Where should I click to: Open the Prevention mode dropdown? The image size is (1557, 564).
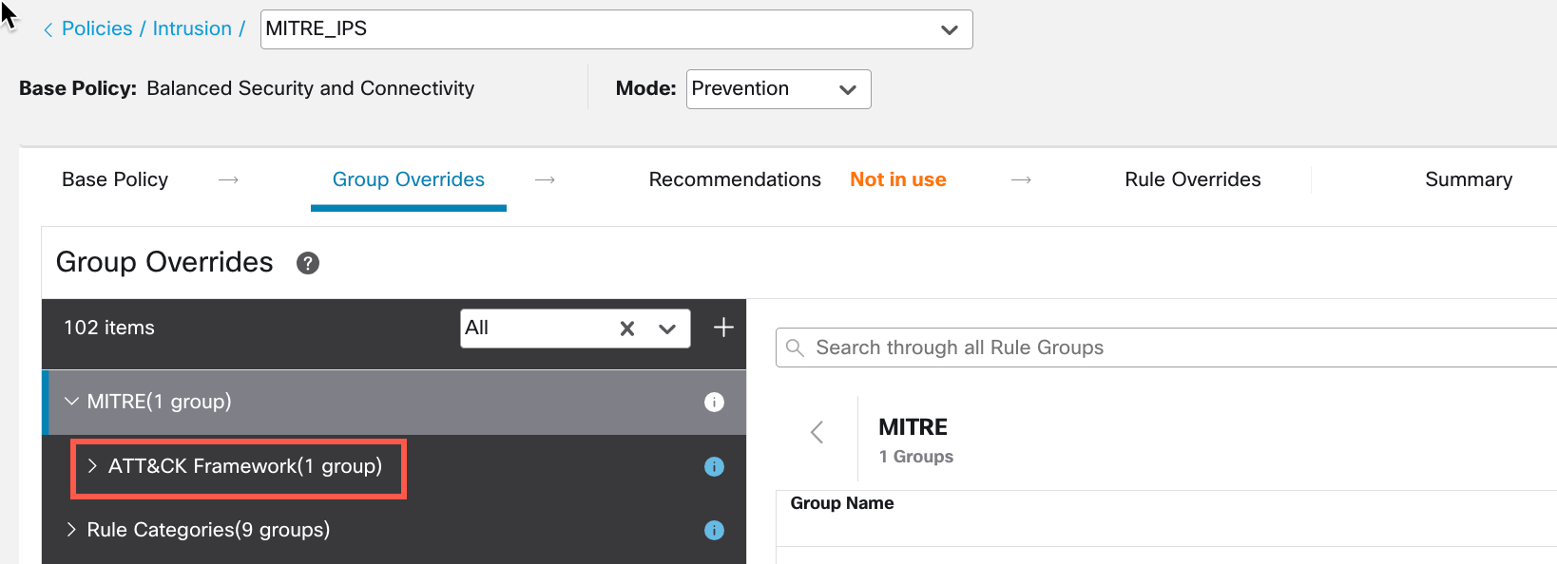click(847, 89)
